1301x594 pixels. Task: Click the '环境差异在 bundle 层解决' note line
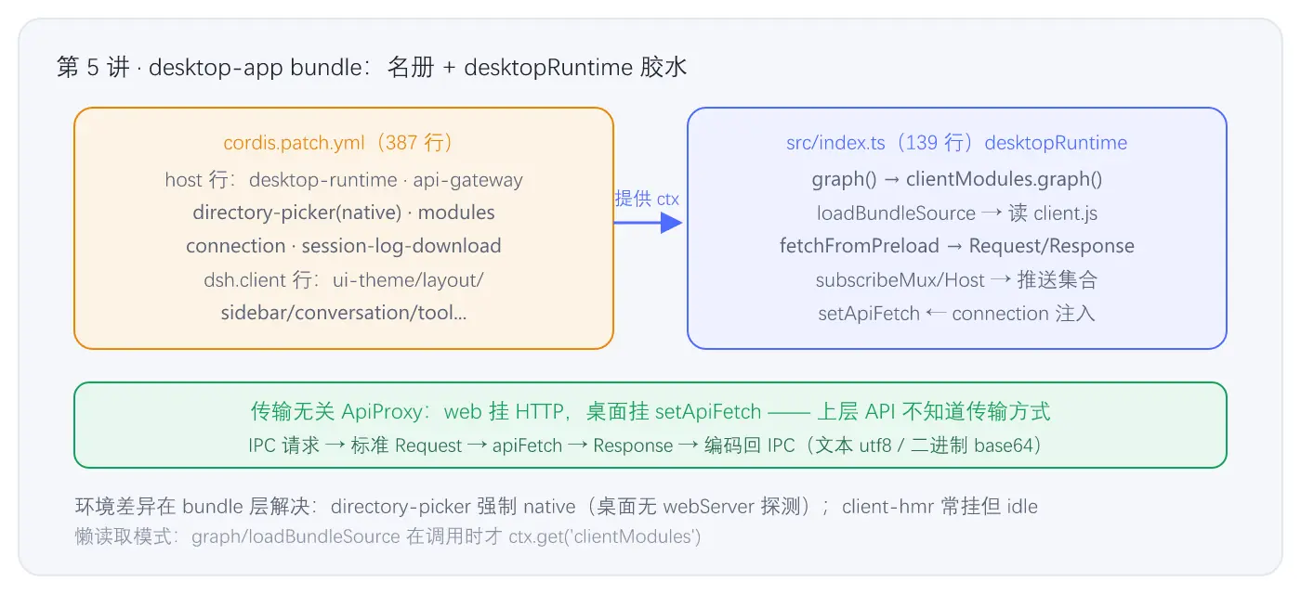[x=556, y=507]
